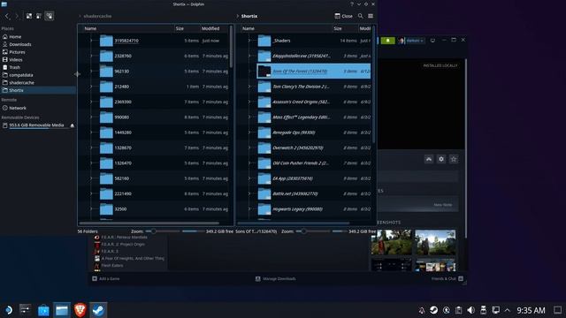The width and height of the screenshot is (566, 318).
Task: Expand folder 2369390
Action: click(x=91, y=102)
